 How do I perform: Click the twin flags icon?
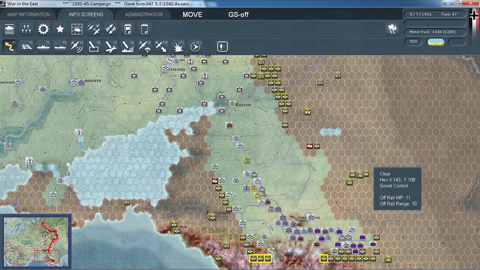click(392, 29)
